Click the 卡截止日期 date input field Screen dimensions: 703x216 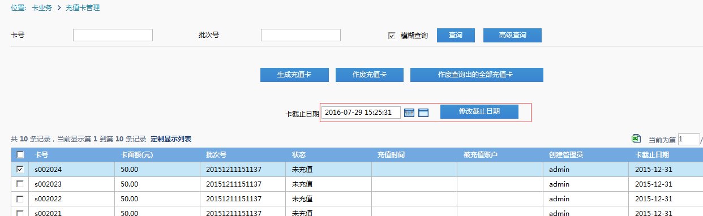[361, 113]
